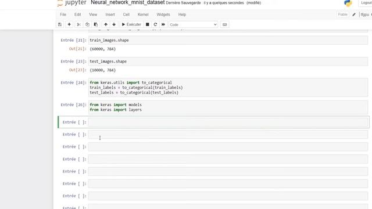This screenshot has height=209, width=372.
Task: Open the File menu
Action: tap(63, 15)
